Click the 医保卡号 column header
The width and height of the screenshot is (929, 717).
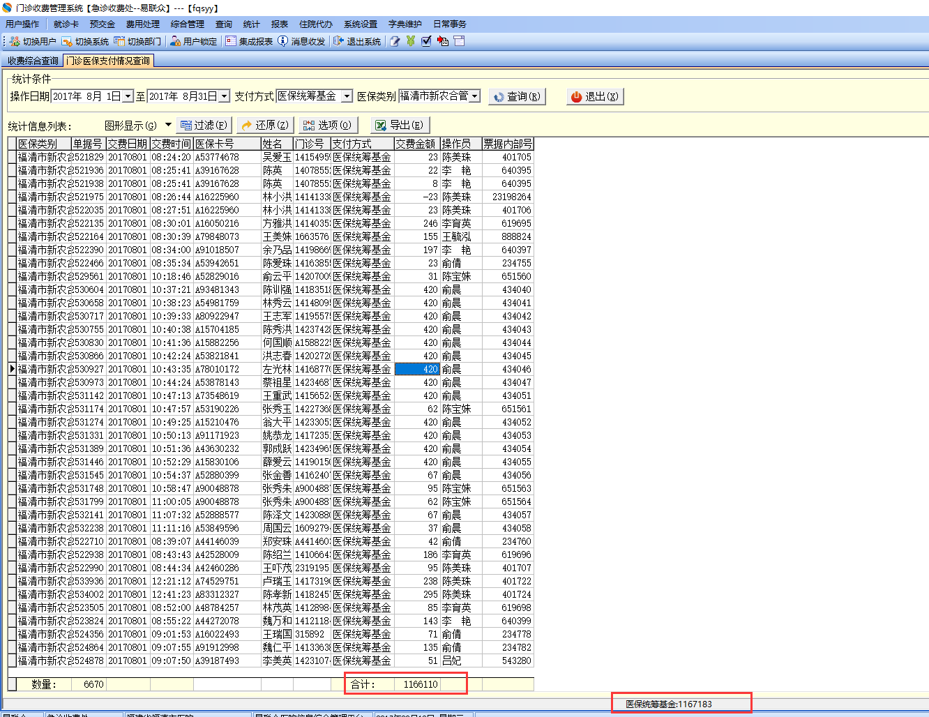click(x=227, y=144)
